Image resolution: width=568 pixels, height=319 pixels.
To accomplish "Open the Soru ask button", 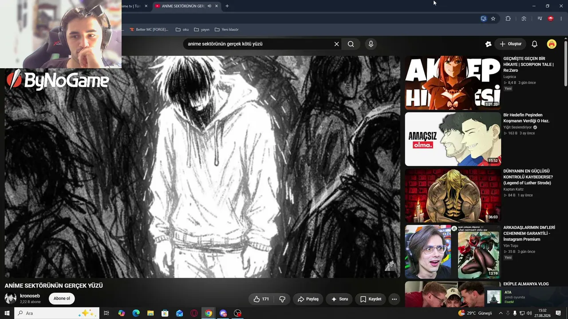I will click(339, 299).
